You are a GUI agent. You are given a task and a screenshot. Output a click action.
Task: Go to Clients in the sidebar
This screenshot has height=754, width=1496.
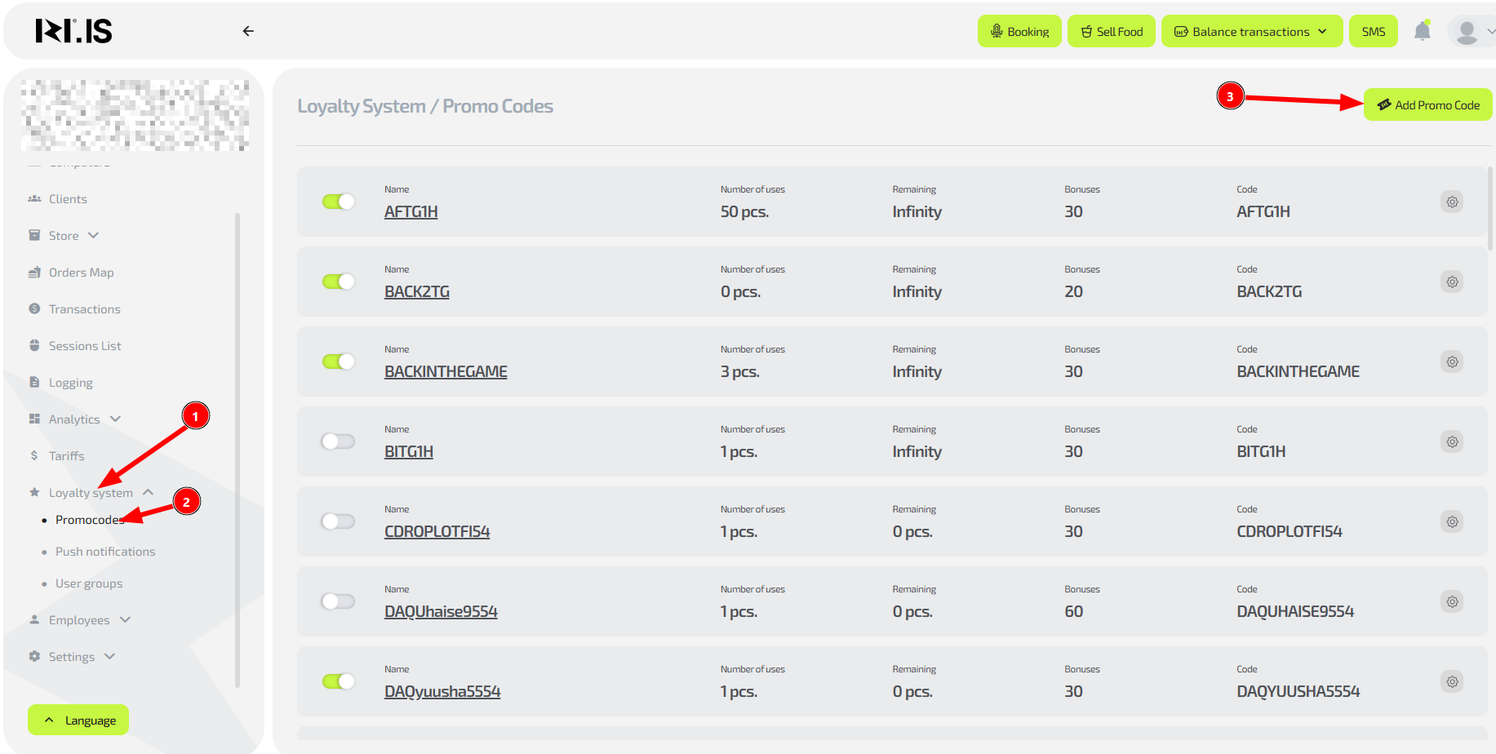[x=68, y=199]
